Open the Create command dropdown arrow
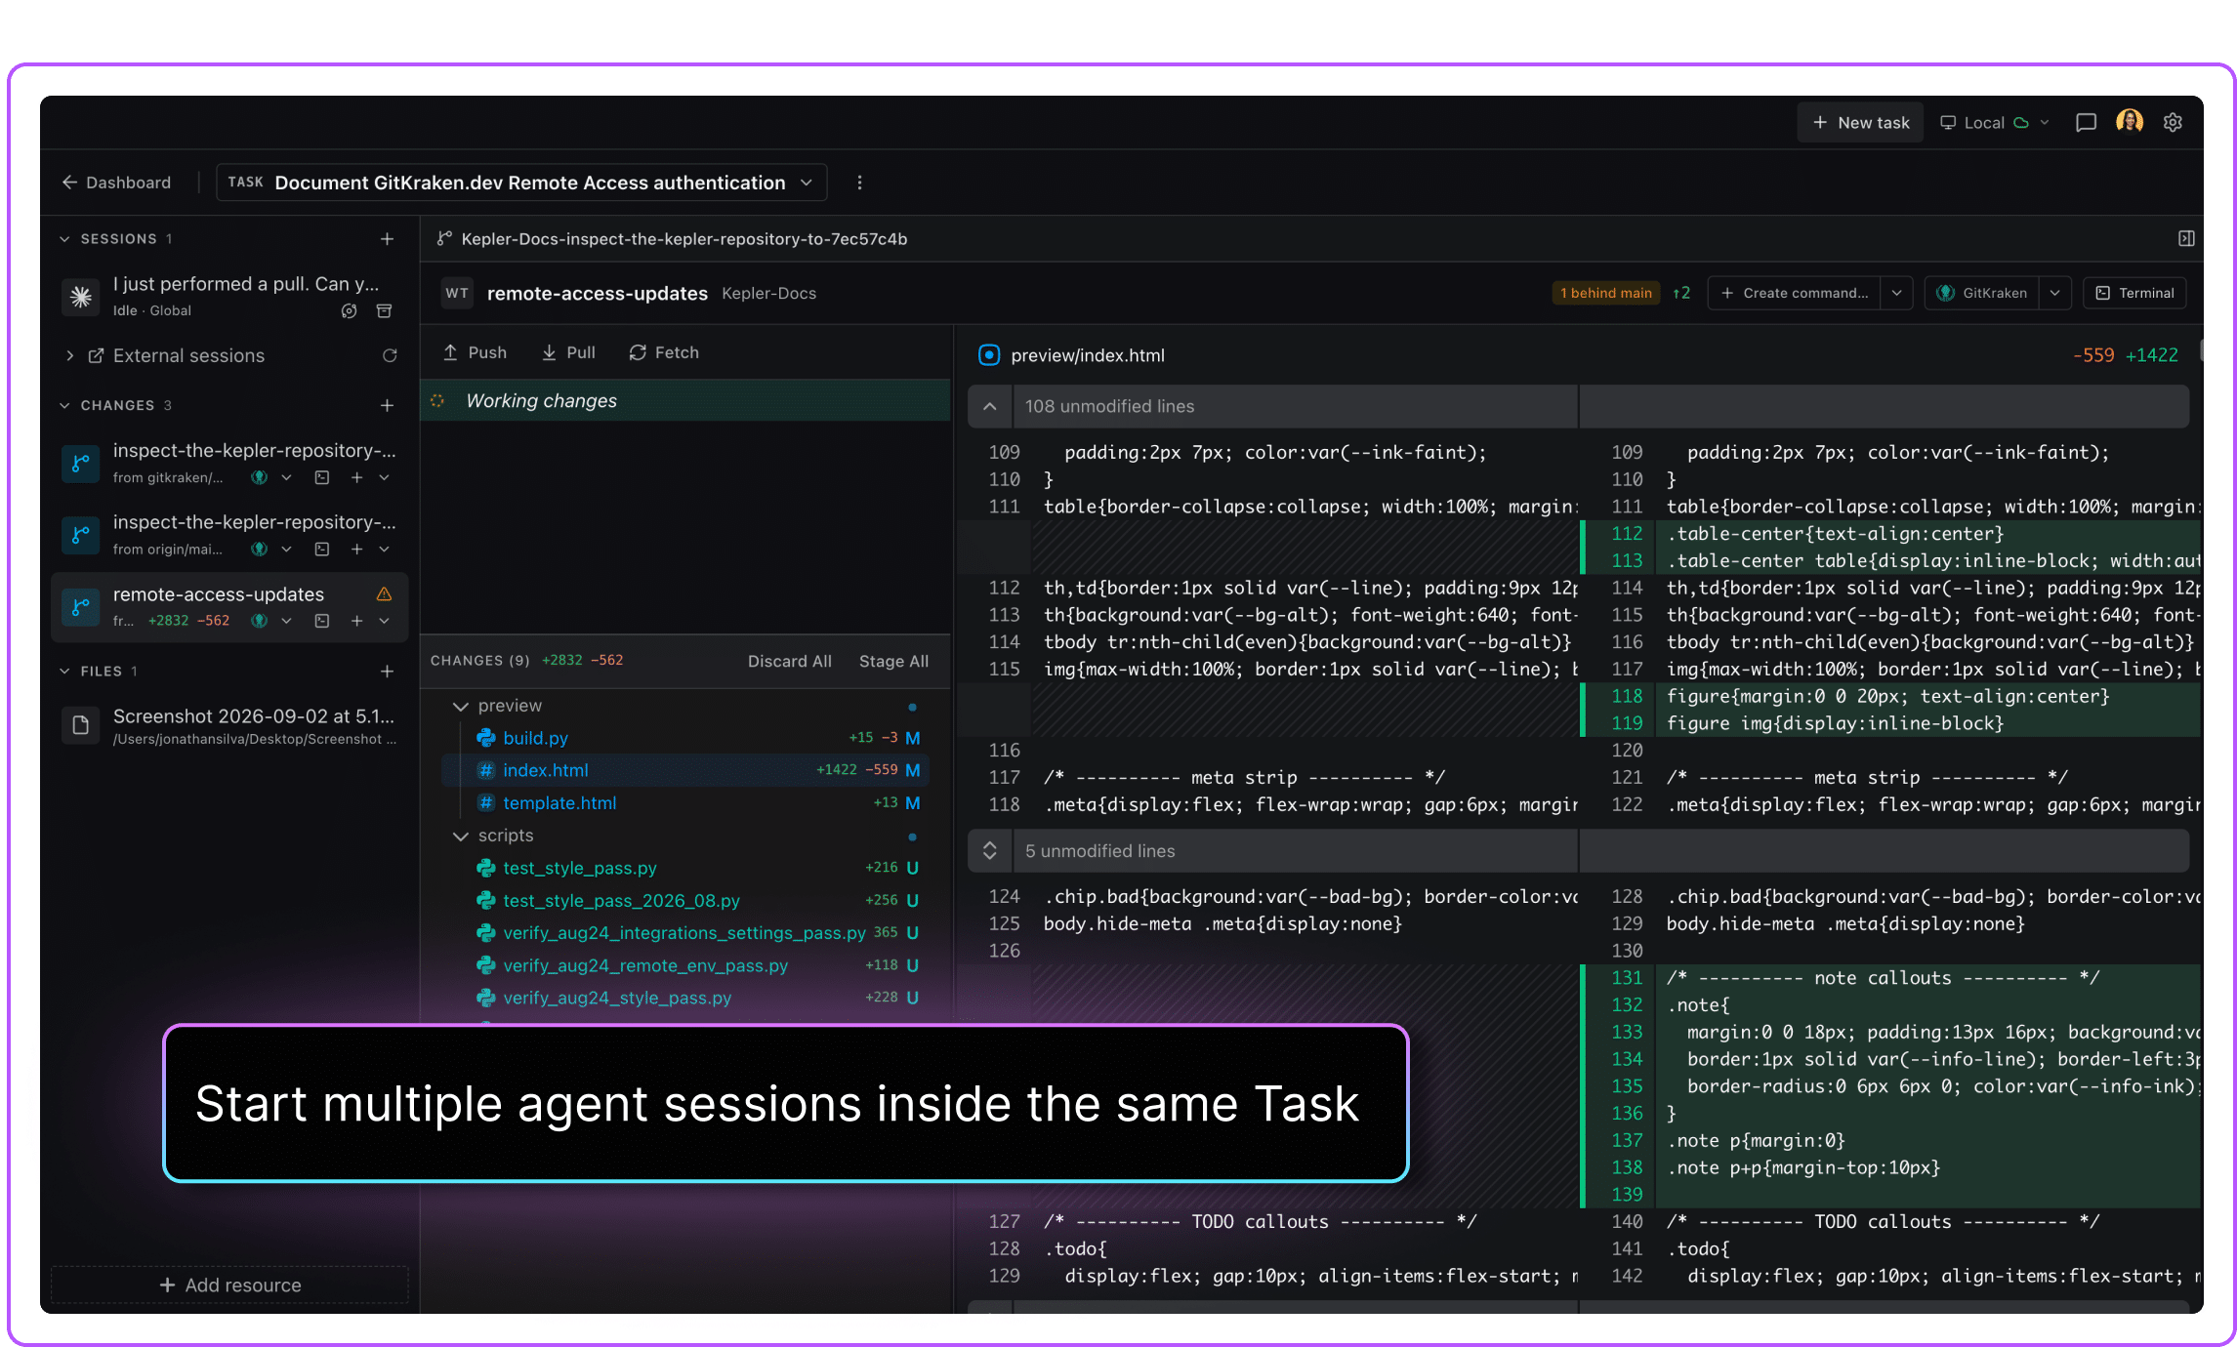Image resolution: width=2237 pixels, height=1347 pixels. click(1896, 294)
